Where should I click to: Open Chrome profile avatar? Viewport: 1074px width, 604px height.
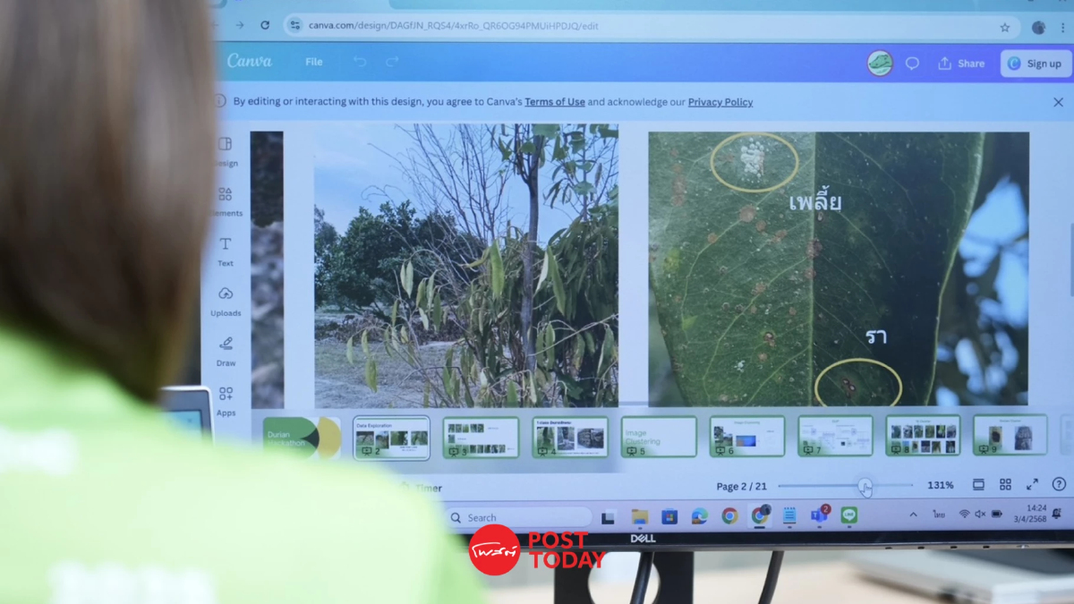1038,28
